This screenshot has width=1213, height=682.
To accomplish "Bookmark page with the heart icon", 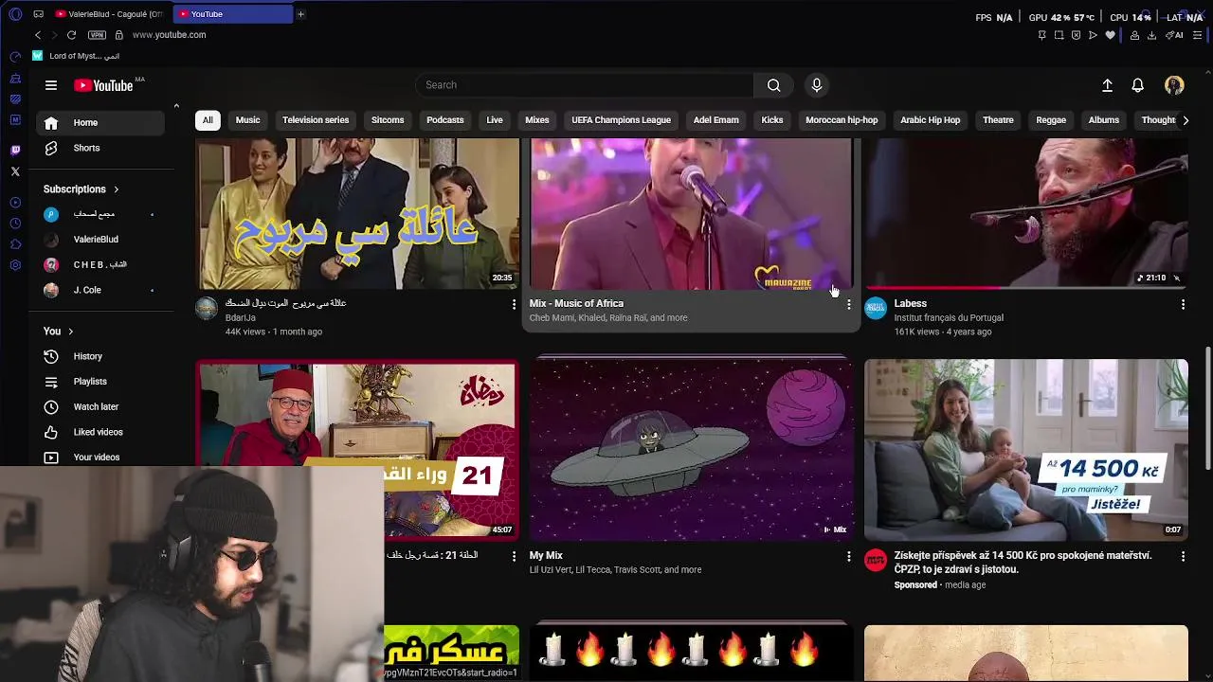I will 1110,35.
